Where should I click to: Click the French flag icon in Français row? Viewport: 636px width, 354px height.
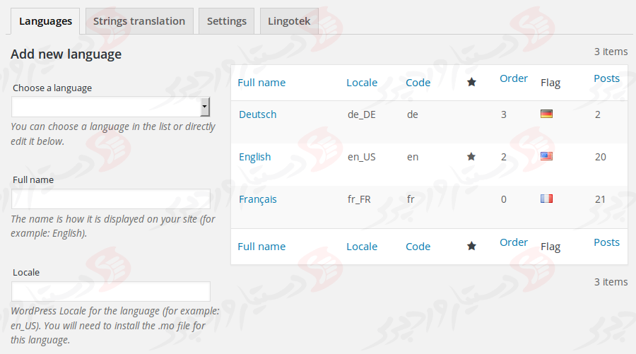pyautogui.click(x=546, y=199)
